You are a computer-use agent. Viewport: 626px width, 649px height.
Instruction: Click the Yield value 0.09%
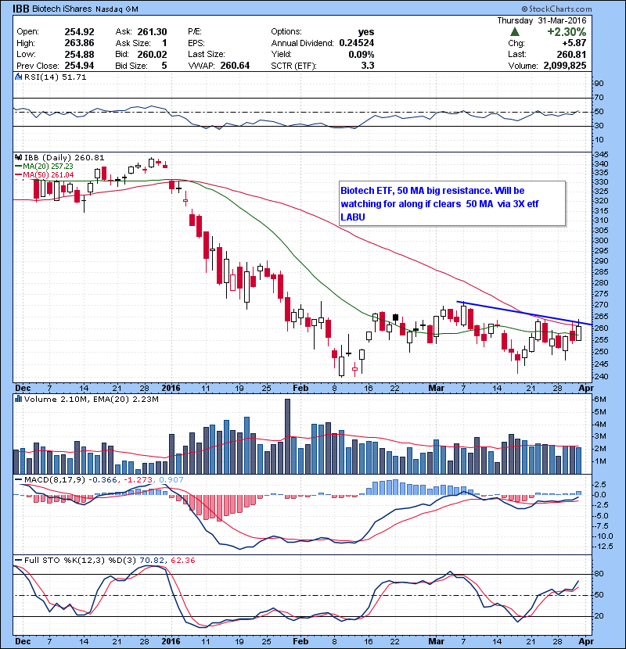tap(362, 55)
